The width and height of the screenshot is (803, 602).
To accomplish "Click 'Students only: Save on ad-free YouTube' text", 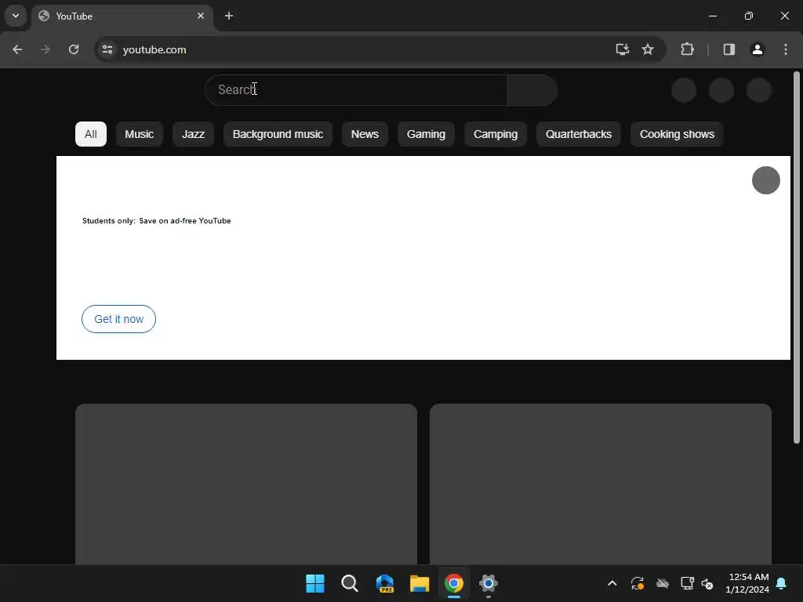I will coord(157,220).
